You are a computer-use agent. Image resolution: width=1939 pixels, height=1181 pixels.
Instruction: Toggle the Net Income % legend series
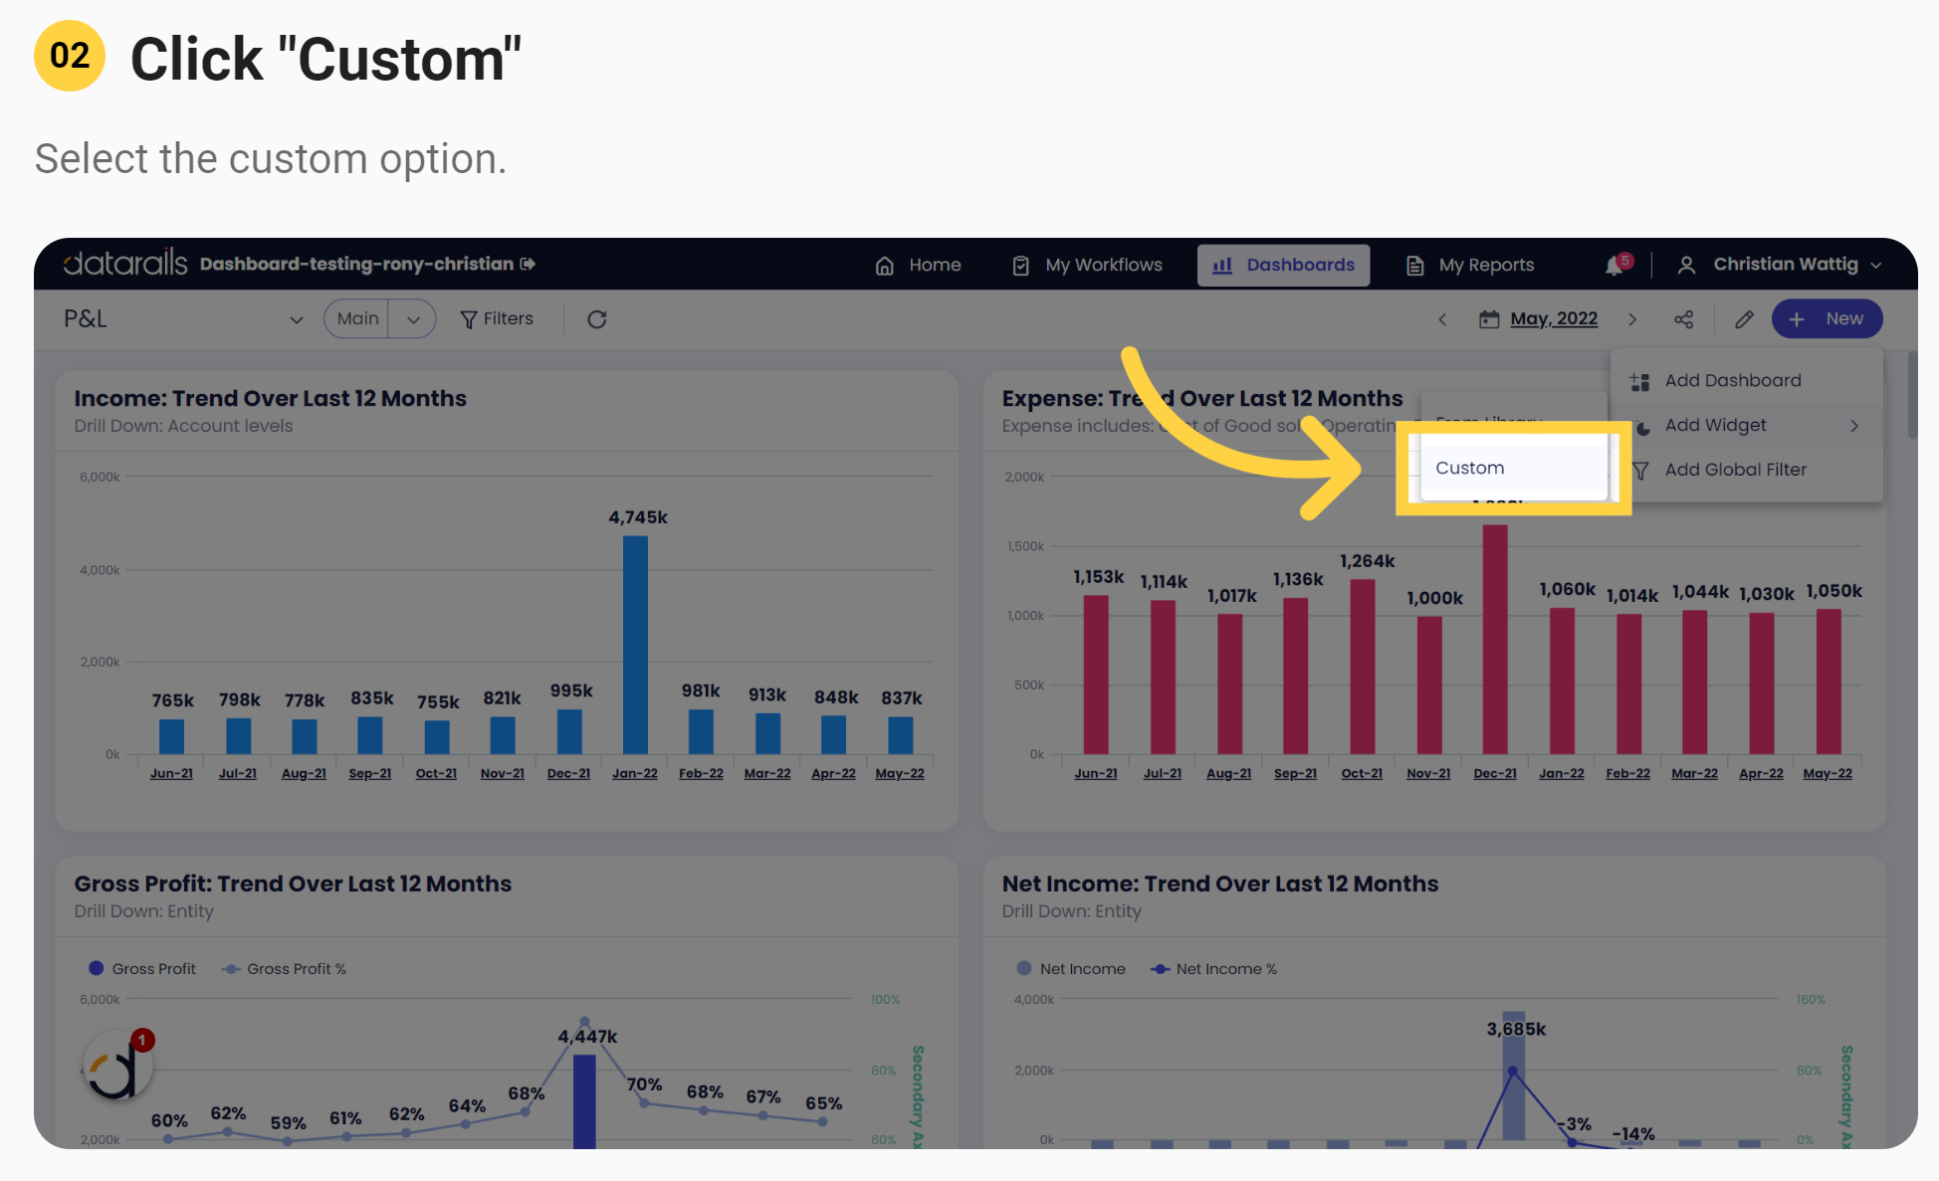coord(1214,969)
